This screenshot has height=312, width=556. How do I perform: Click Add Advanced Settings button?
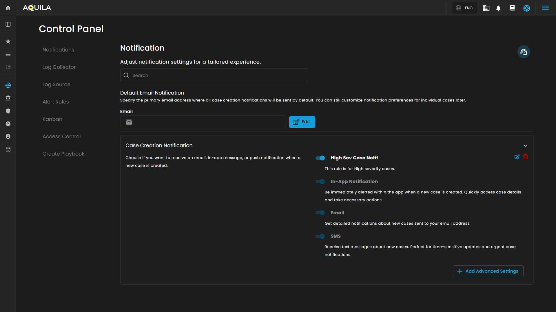pos(488,271)
